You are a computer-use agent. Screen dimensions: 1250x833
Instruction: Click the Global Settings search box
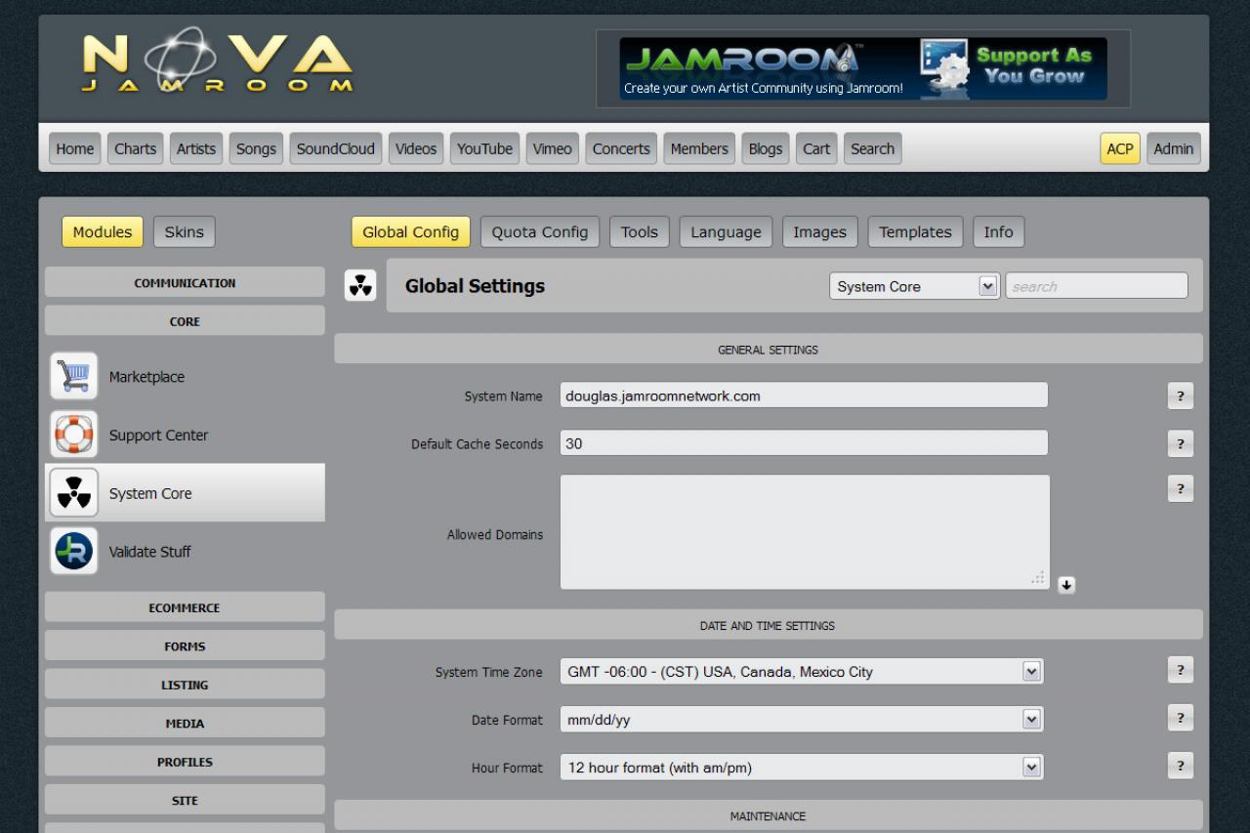pos(1097,286)
